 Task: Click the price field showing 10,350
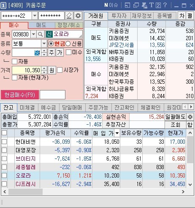coord(27,70)
